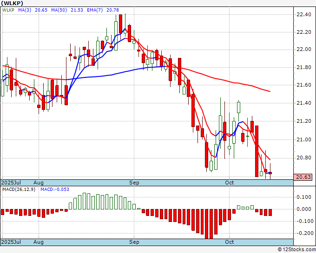The width and height of the screenshot is (316, 253).
Task: Click the MA(3) legend label
Action: pos(25,10)
